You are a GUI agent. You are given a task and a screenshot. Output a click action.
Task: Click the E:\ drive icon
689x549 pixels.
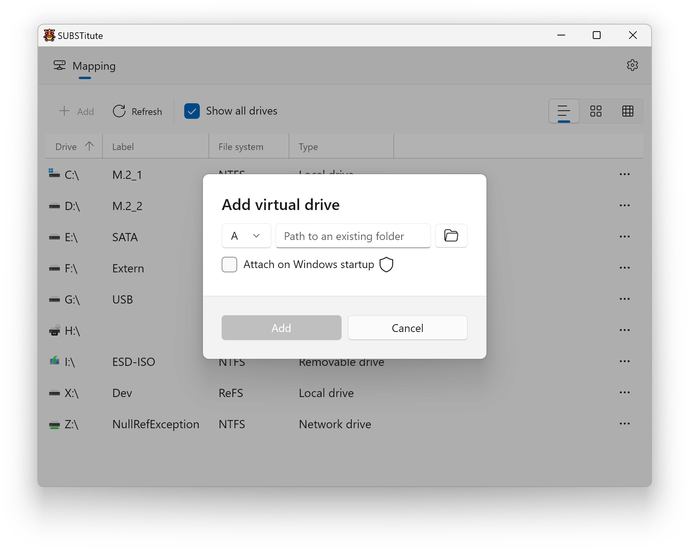coord(54,237)
